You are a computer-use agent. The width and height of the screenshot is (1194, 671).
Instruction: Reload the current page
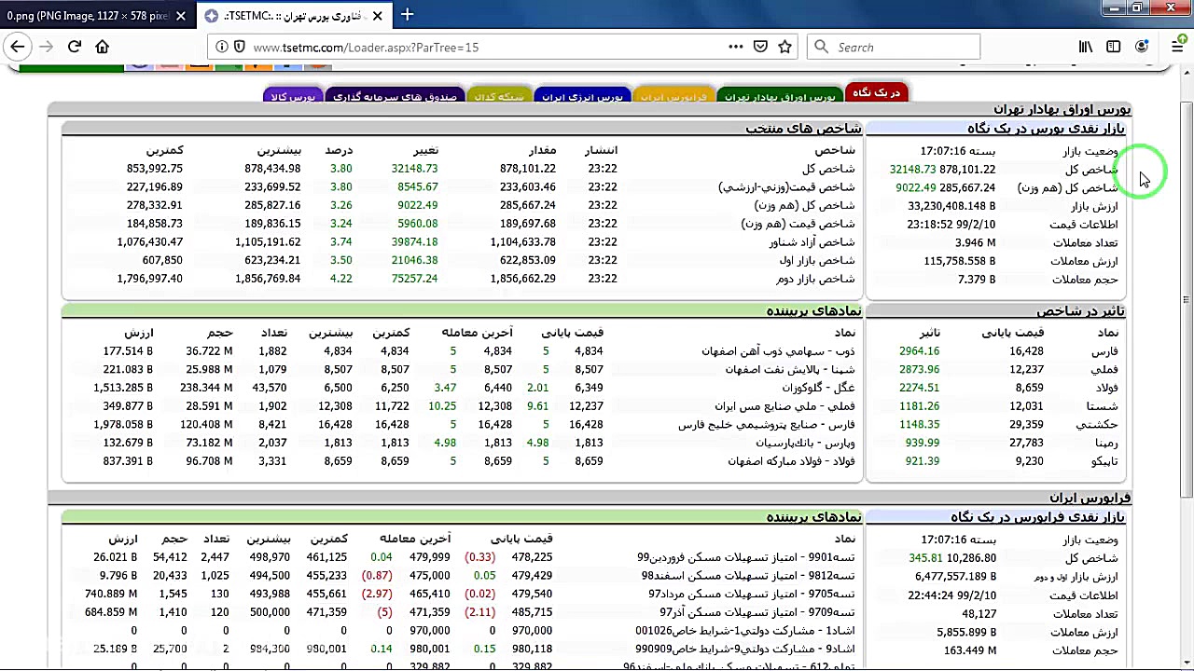pyautogui.click(x=74, y=47)
